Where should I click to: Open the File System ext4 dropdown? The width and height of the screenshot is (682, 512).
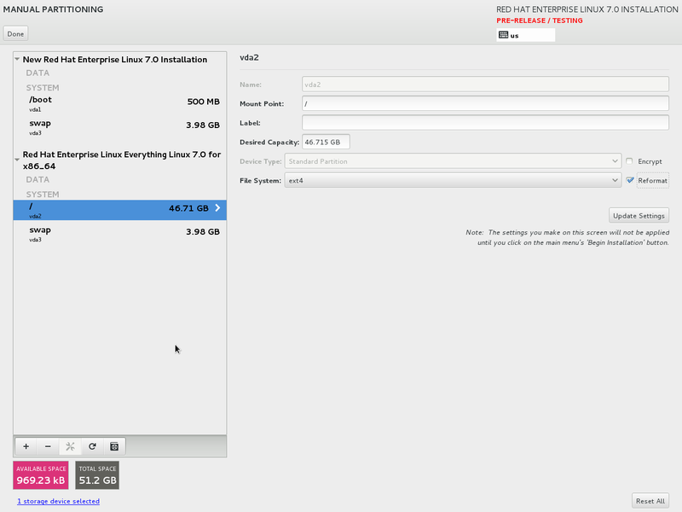pyautogui.click(x=453, y=180)
